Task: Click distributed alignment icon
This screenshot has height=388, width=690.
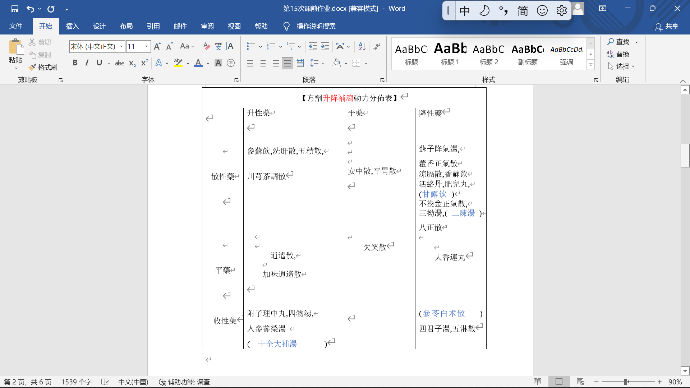Action: tap(300, 63)
